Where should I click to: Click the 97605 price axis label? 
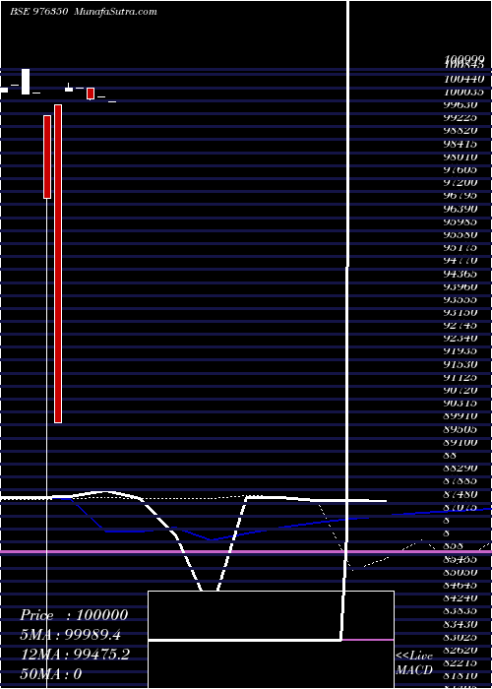click(x=461, y=169)
